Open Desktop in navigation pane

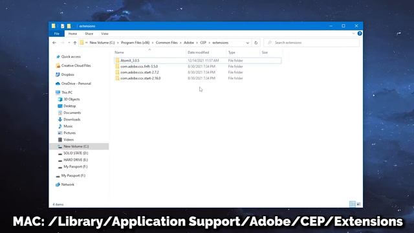pos(69,106)
